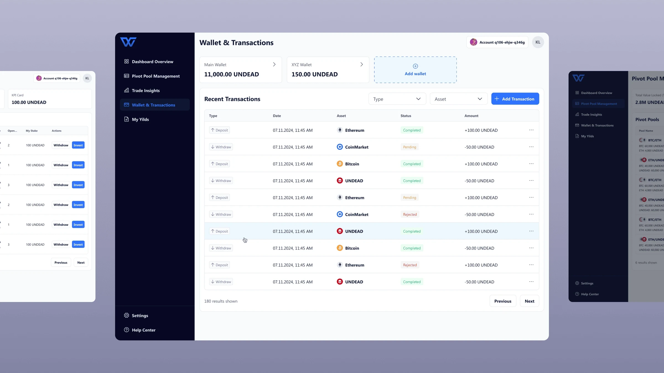664x373 pixels.
Task: Click the KL user avatar
Action: [x=538, y=42]
